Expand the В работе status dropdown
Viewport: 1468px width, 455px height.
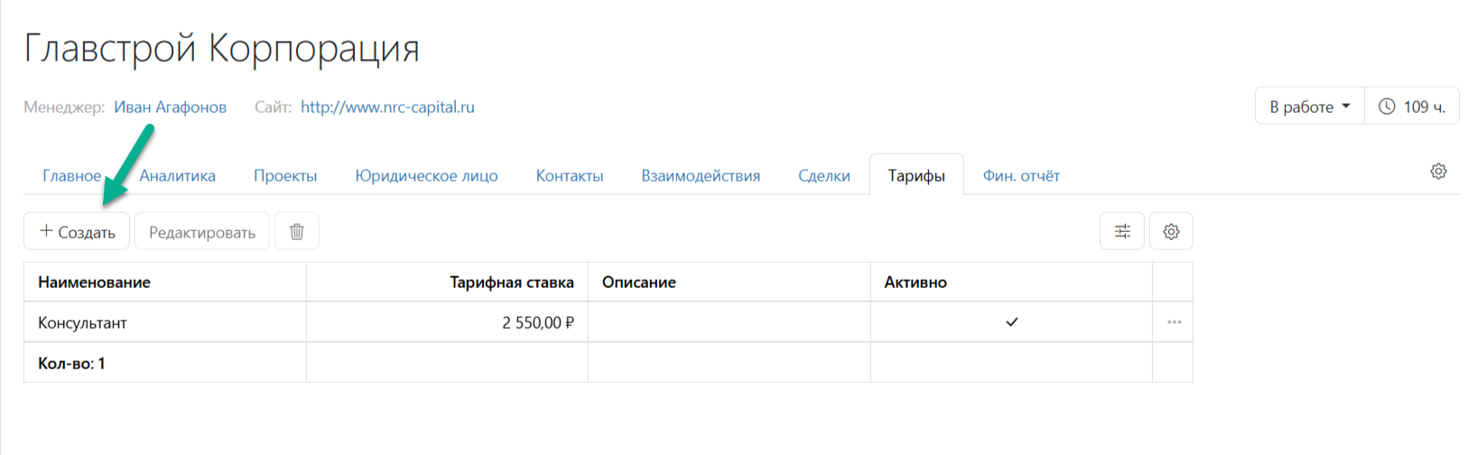click(x=1310, y=107)
